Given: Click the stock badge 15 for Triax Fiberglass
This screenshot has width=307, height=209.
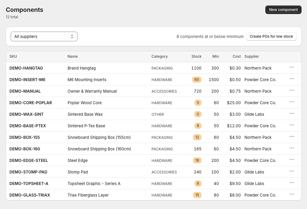Looking at the screenshot, I should point(197,195).
